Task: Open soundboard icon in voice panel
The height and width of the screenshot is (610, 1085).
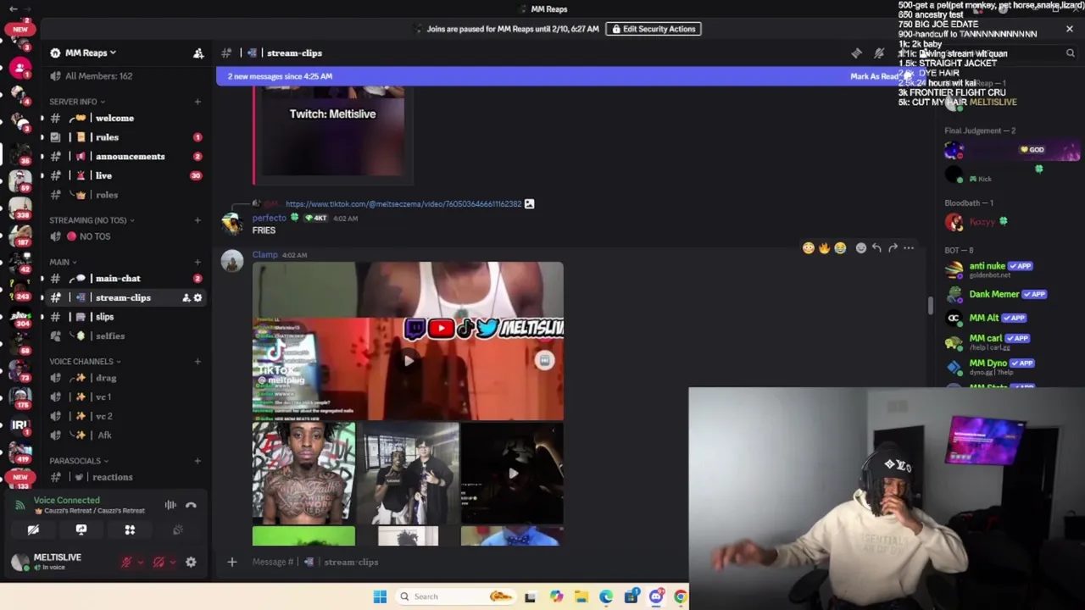Action: (x=177, y=530)
